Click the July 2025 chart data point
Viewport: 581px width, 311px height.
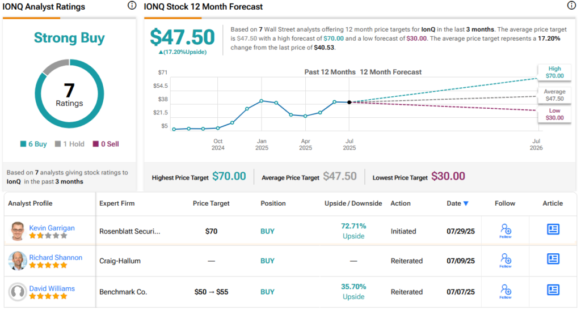click(x=349, y=103)
